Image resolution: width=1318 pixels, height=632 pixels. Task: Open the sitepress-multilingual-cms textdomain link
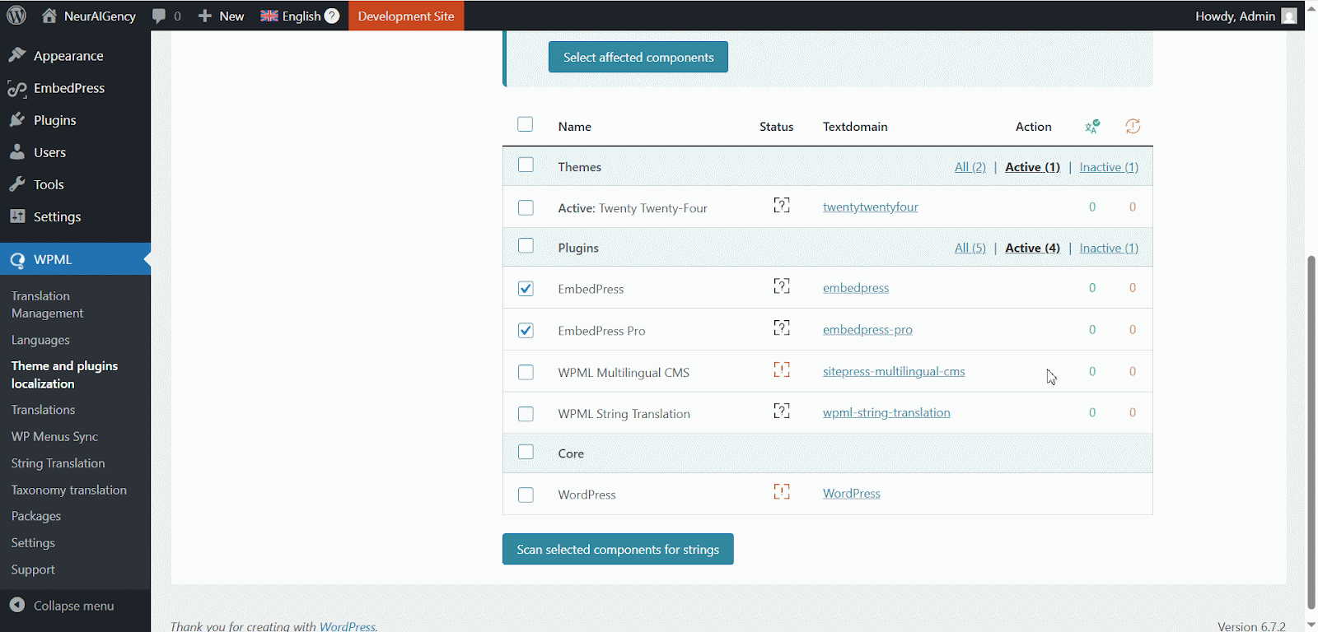click(894, 372)
